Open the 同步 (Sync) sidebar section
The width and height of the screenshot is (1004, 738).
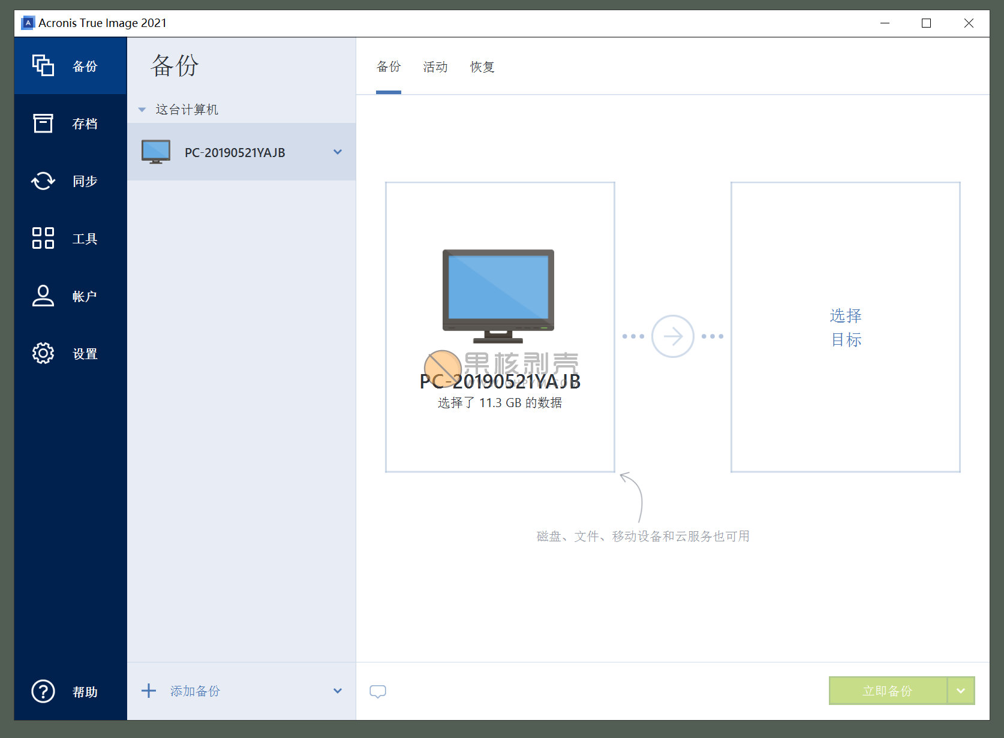[70, 181]
